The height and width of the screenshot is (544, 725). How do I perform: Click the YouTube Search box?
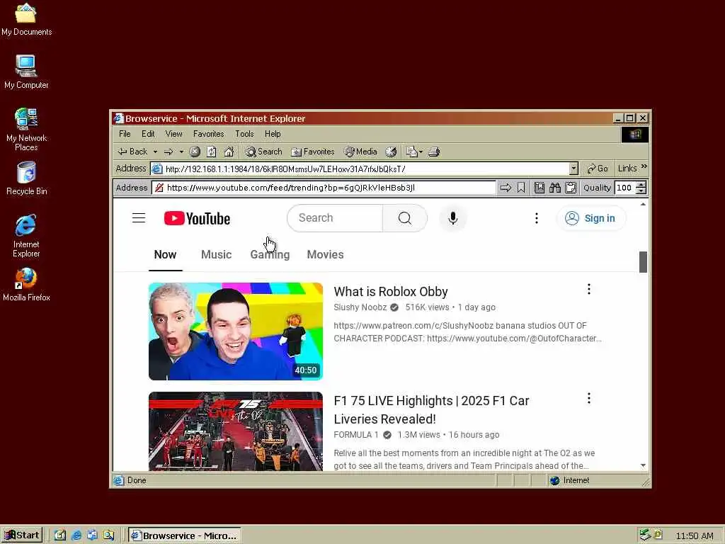click(x=335, y=218)
